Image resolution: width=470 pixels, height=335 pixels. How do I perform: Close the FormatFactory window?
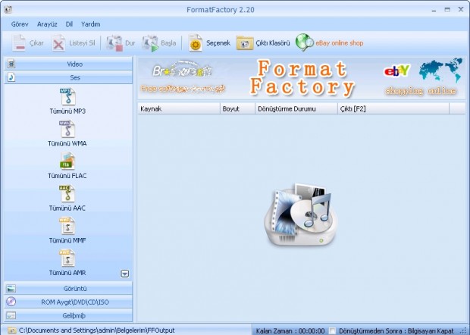point(461,10)
